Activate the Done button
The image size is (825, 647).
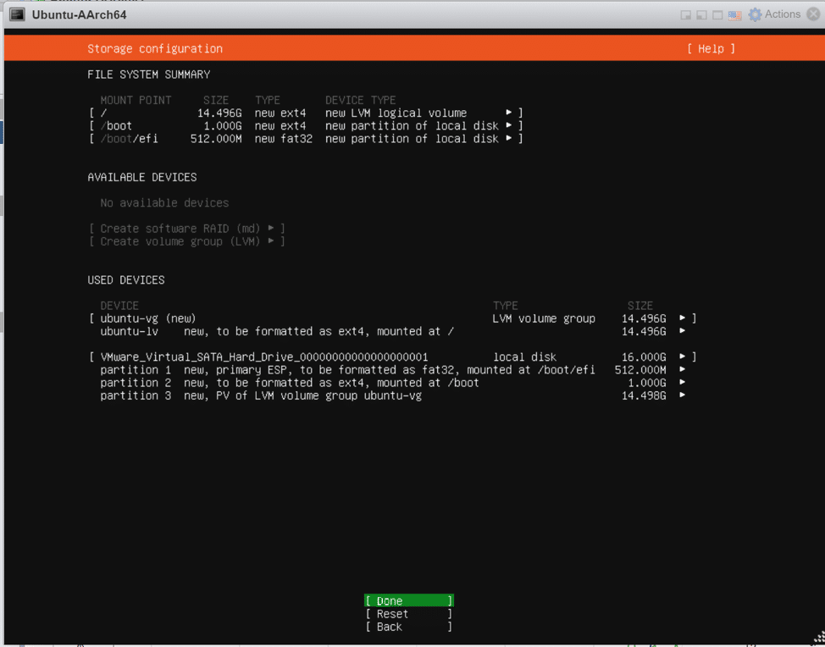coord(409,600)
